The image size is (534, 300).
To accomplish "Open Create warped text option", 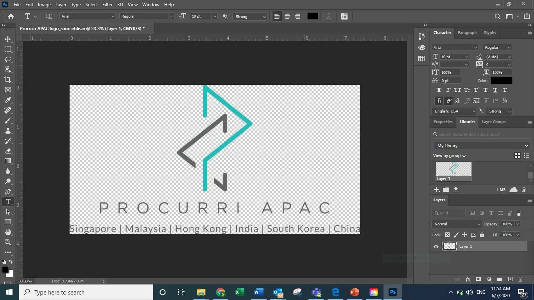I will (x=328, y=16).
